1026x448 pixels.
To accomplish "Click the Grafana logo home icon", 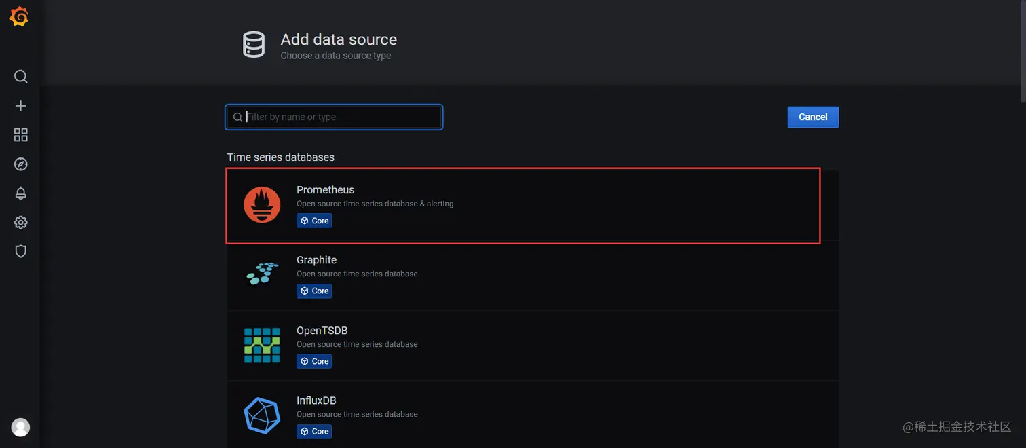I will [x=19, y=17].
